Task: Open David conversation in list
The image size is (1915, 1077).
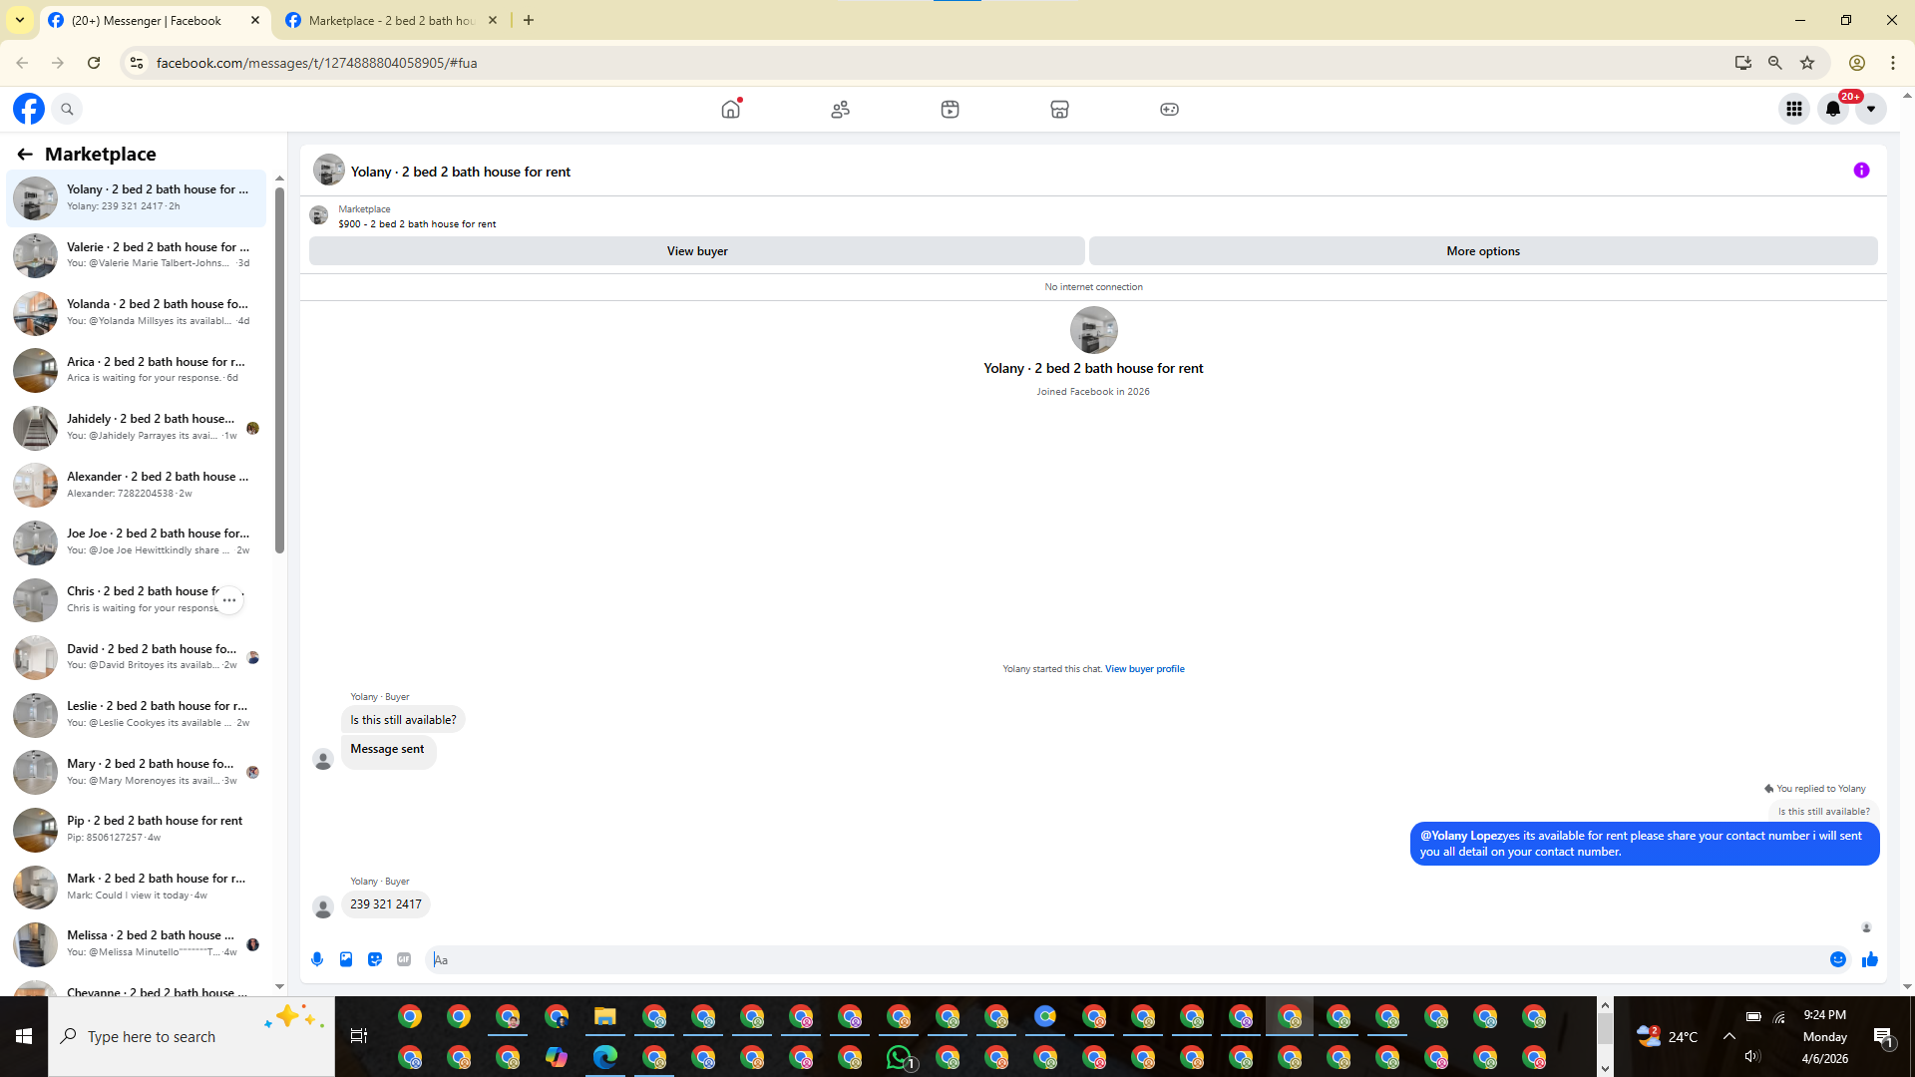Action: point(137,657)
